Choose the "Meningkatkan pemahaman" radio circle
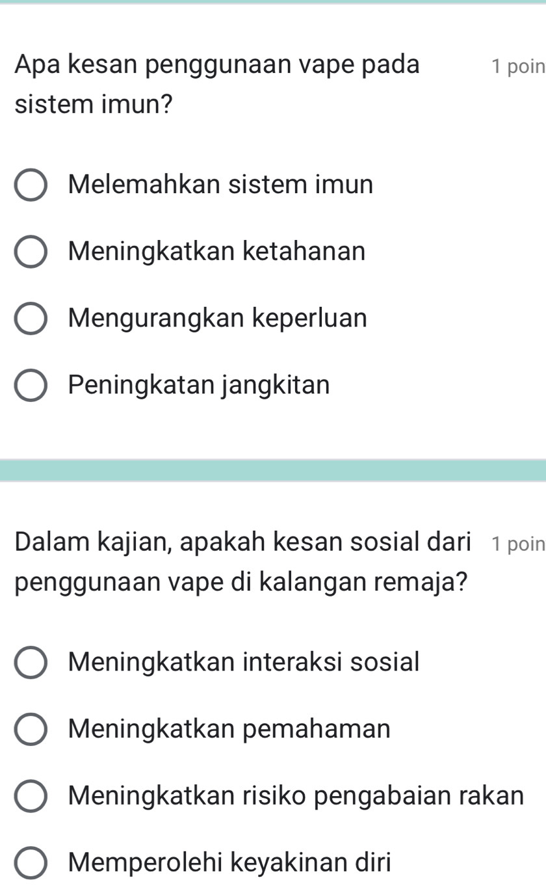This screenshot has height=893, width=546. [x=31, y=730]
